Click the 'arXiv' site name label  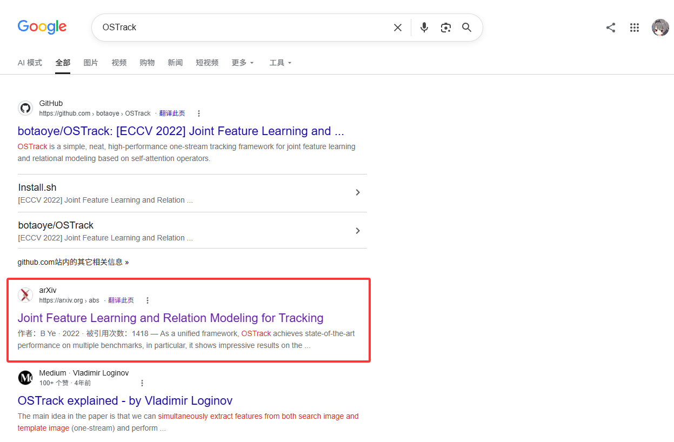pyautogui.click(x=48, y=290)
